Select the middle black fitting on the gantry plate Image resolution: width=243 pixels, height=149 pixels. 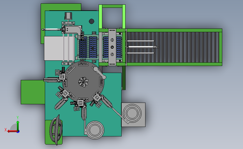point(112,47)
